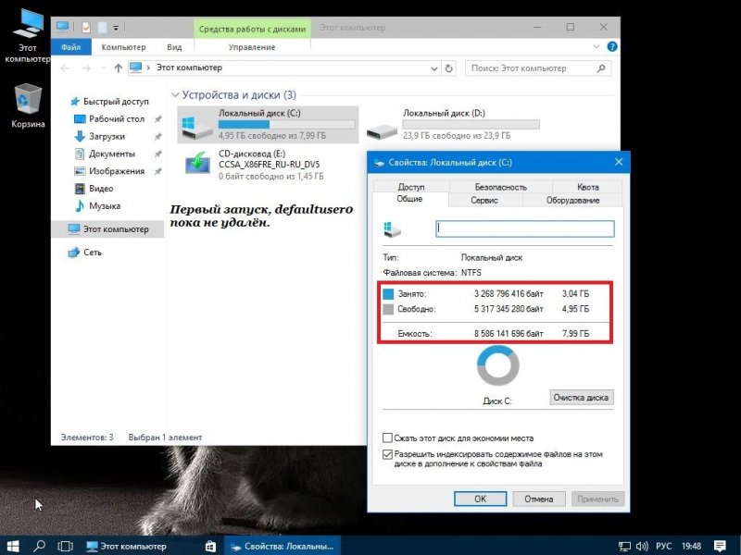Select Рабочий стол in navigation pane

(x=117, y=119)
